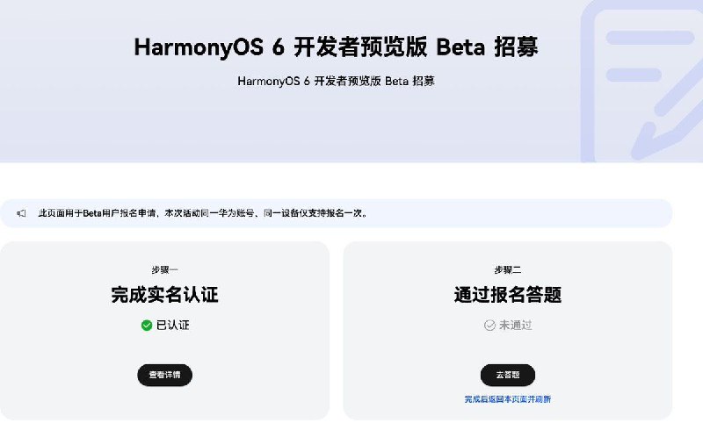The width and height of the screenshot is (703, 430).
Task: Select the 步骤二 label
Action: (x=507, y=269)
